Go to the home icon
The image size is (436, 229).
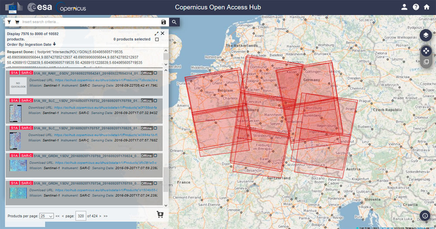tap(426, 7)
